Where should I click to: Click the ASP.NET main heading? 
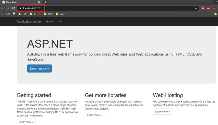click(50, 44)
